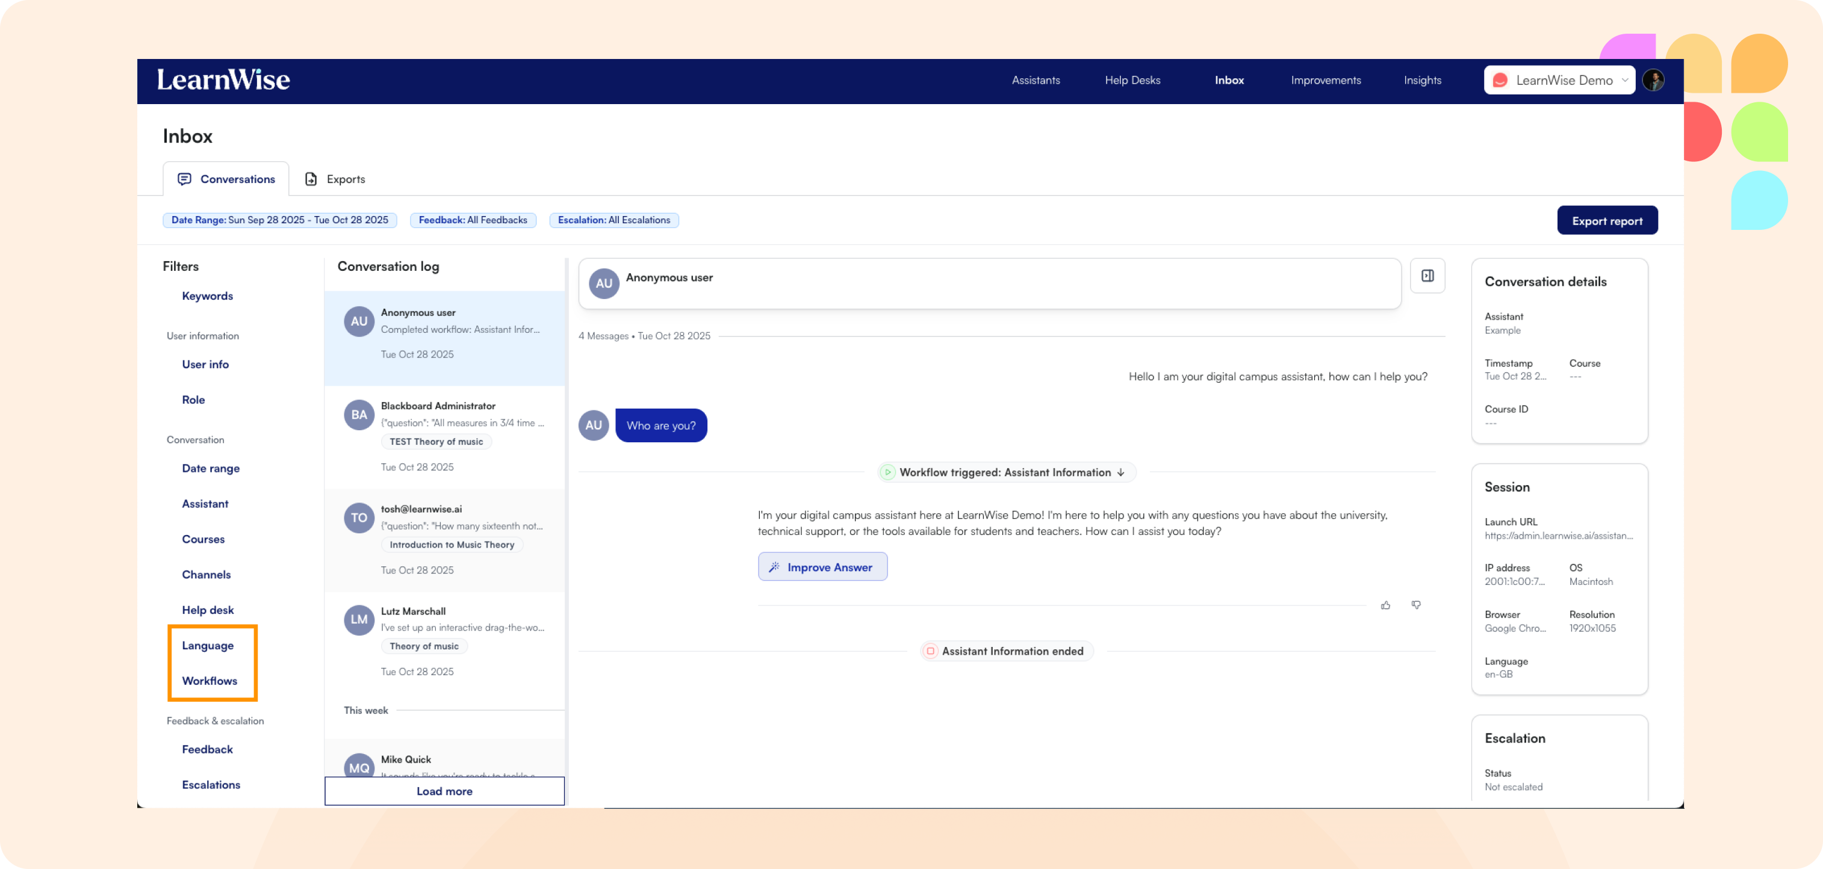Click the thumbs up icon

tap(1385, 605)
